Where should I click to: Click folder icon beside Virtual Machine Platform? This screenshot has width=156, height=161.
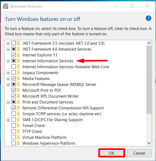pos(18,137)
